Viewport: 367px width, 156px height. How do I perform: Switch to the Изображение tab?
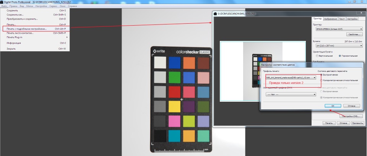[330, 19]
